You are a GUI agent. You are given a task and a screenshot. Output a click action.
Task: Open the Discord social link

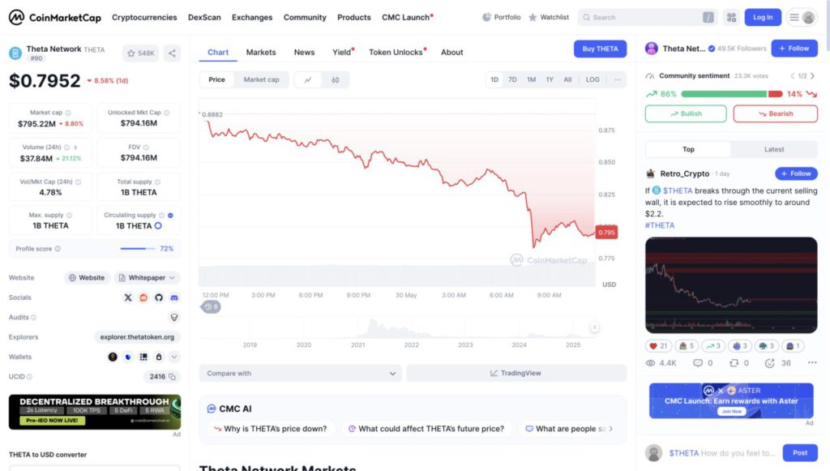(x=174, y=298)
